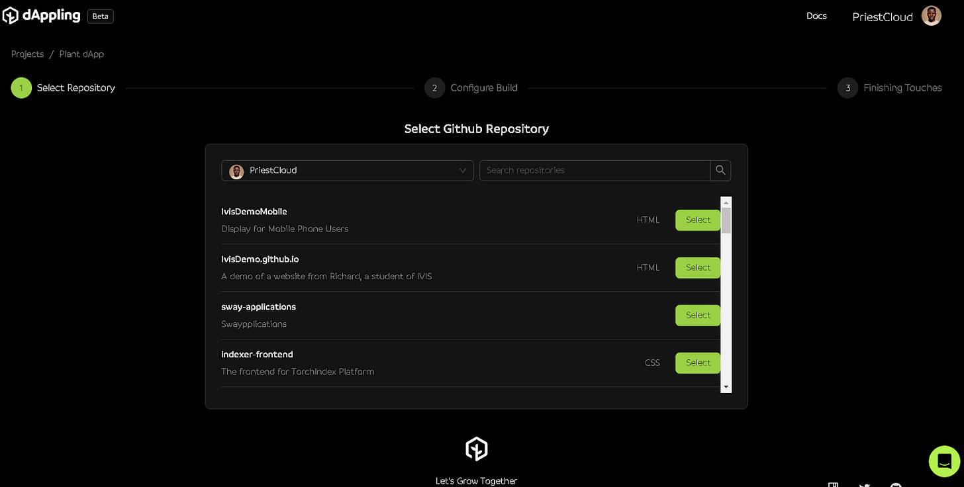This screenshot has height=487, width=964.
Task: Select the IvisDemoMobile repository
Action: click(x=698, y=220)
